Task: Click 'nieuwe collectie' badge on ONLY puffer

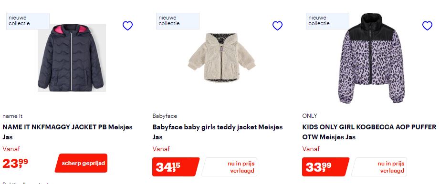Action: click(327, 21)
